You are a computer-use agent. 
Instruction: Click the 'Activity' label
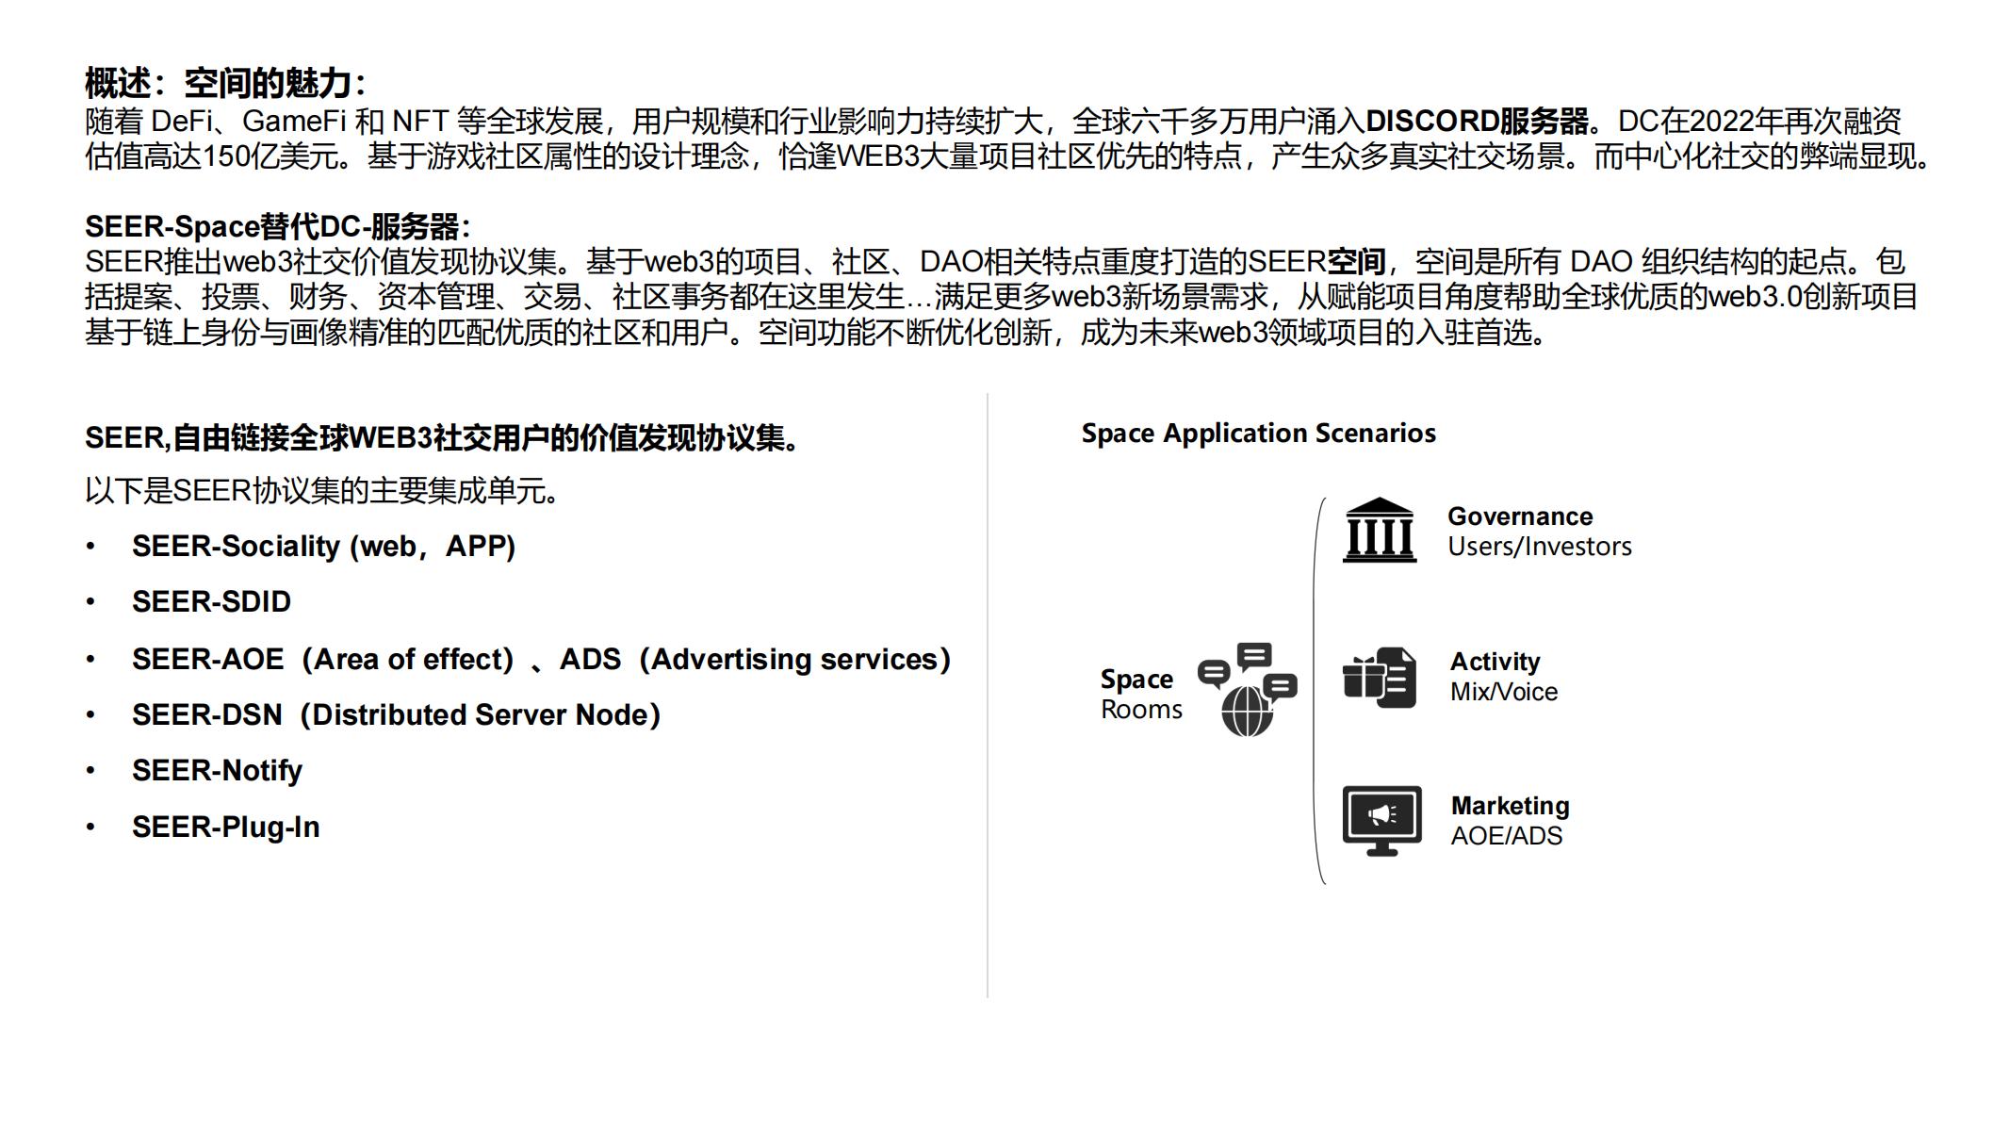pos(1495,662)
